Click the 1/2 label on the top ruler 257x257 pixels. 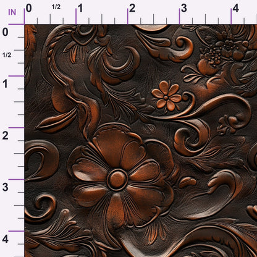click(56, 7)
